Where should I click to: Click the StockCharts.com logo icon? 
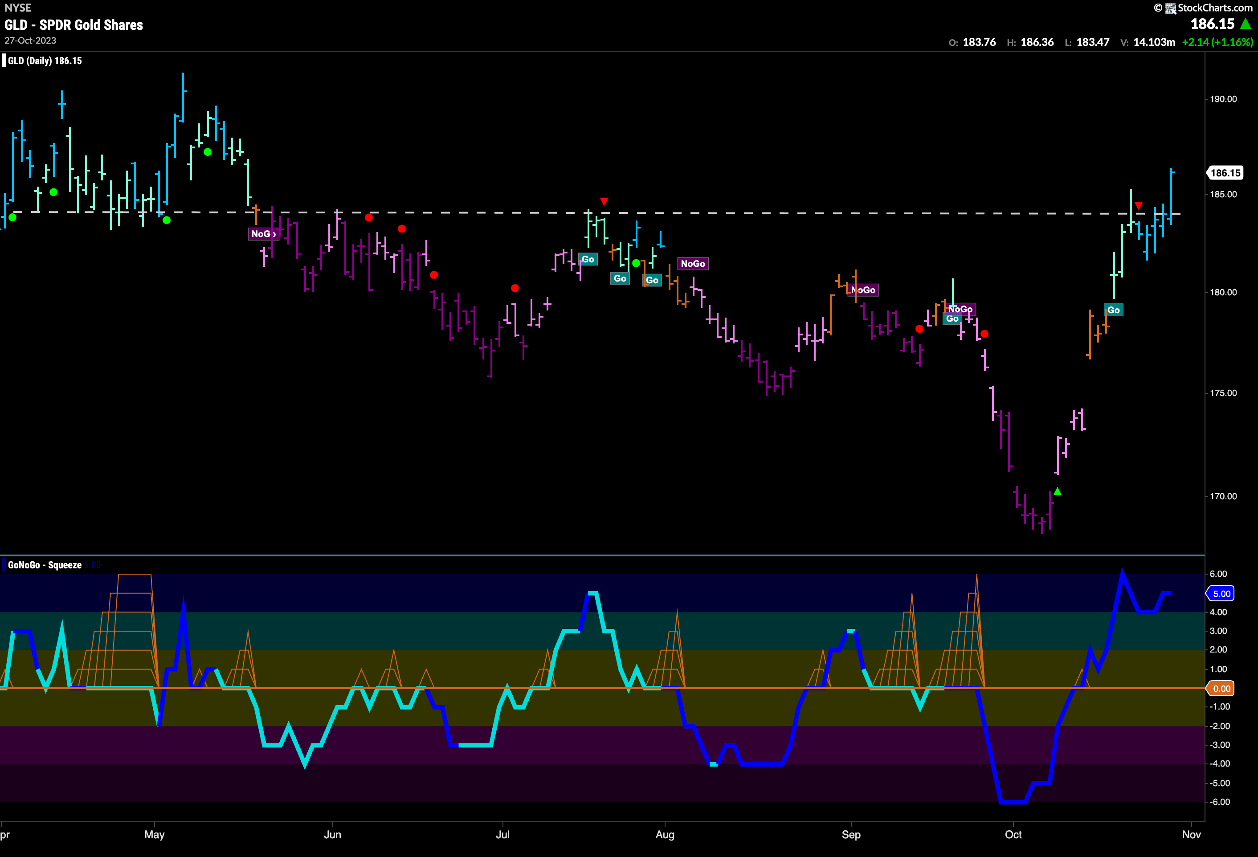[x=1170, y=8]
